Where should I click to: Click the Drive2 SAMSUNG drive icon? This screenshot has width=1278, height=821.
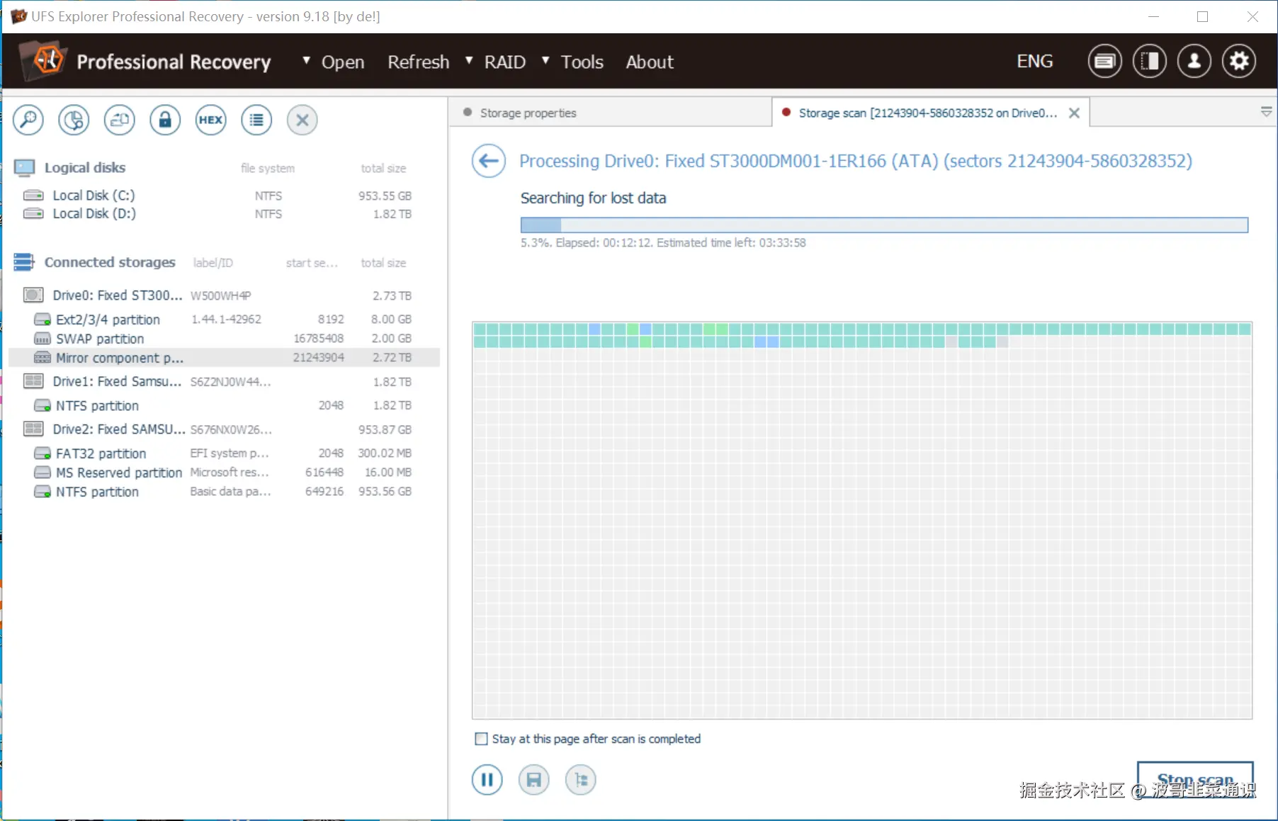pyautogui.click(x=33, y=429)
